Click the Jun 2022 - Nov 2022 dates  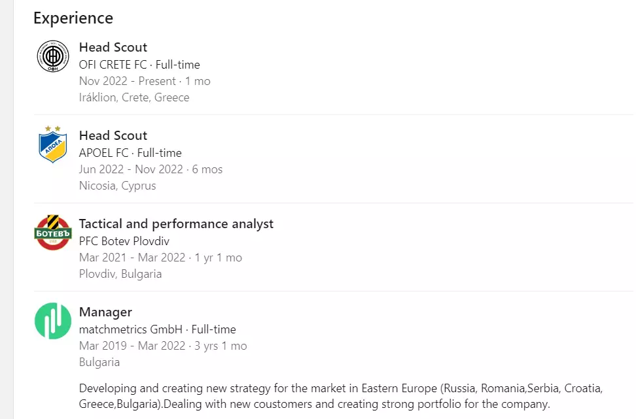coord(131,169)
